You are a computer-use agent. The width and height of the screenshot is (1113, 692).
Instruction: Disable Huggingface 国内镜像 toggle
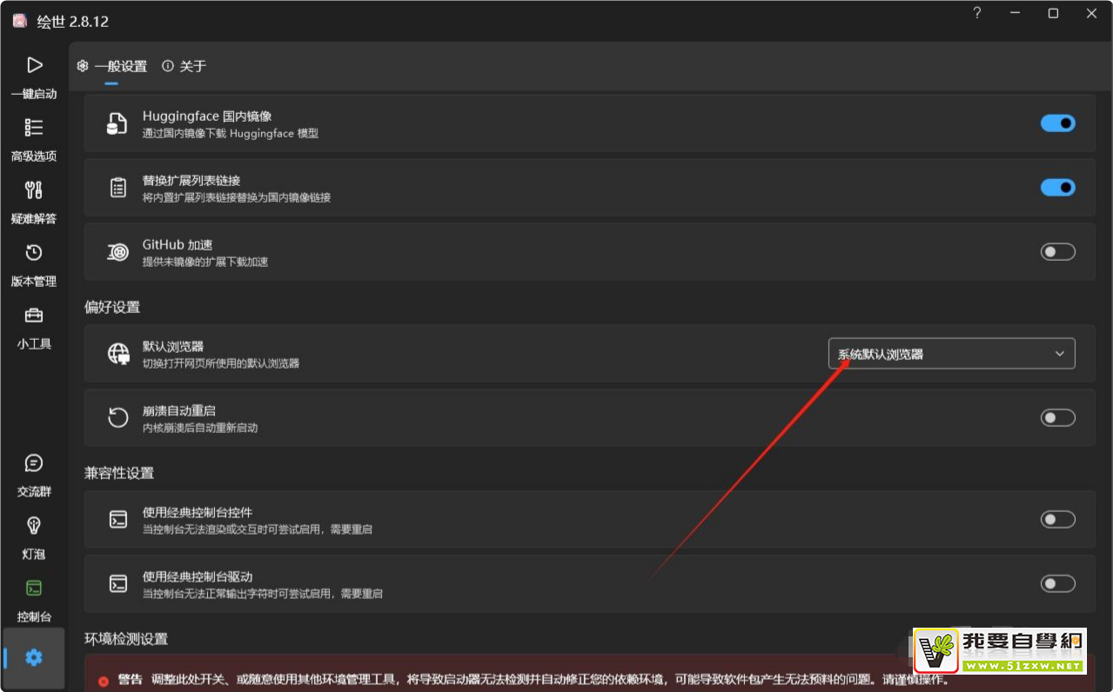click(x=1057, y=123)
